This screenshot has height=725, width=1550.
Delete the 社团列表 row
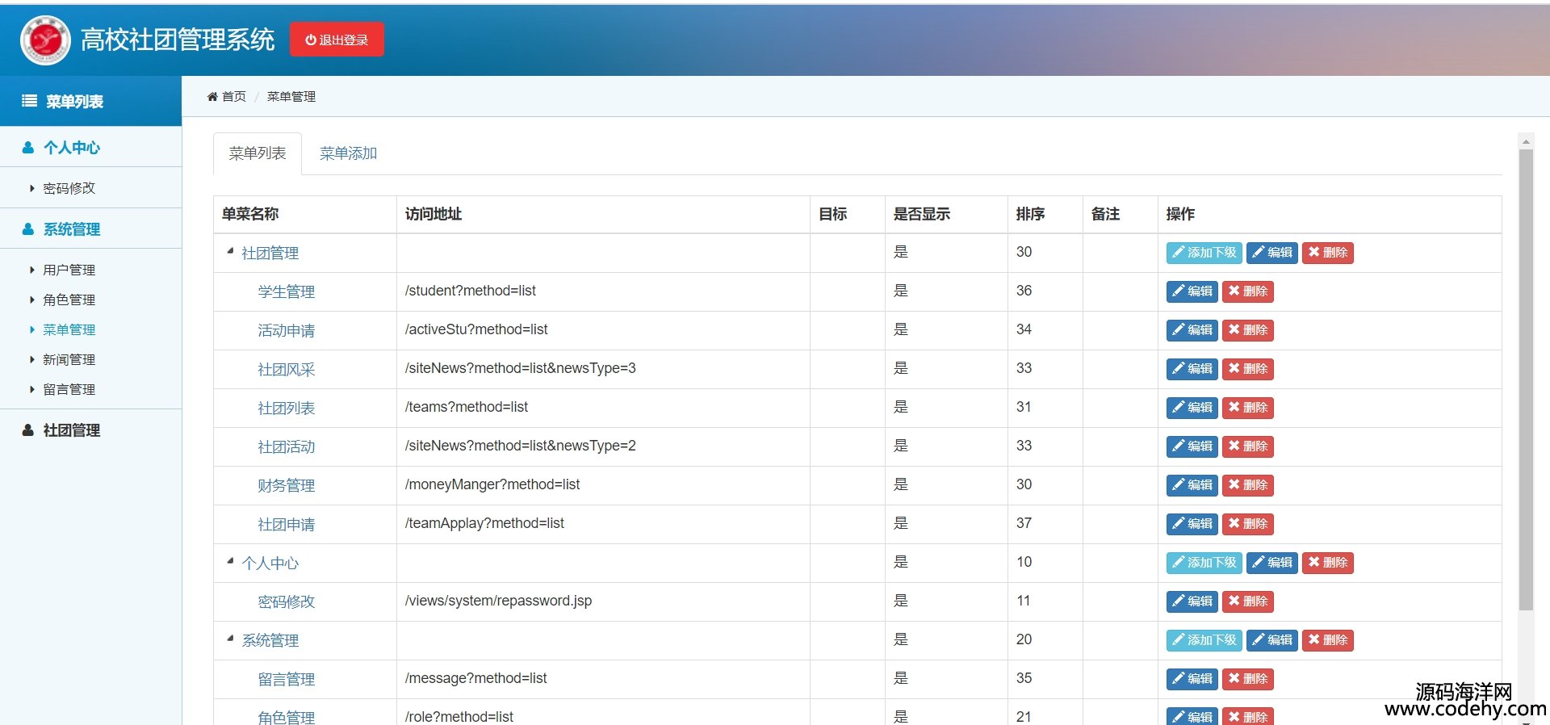(x=1247, y=408)
